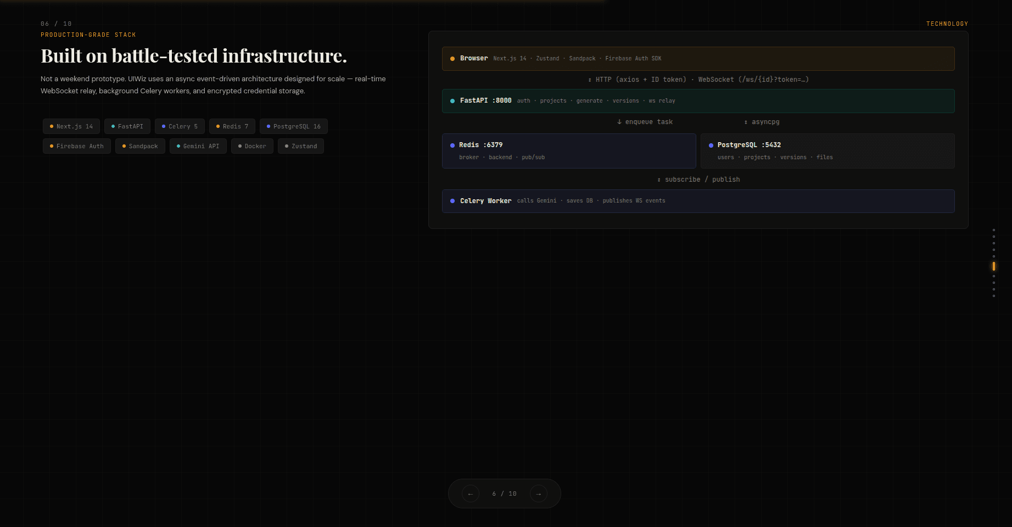The image size is (1012, 527).
Task: Click the FastAPI tech chip
Action: pos(127,126)
